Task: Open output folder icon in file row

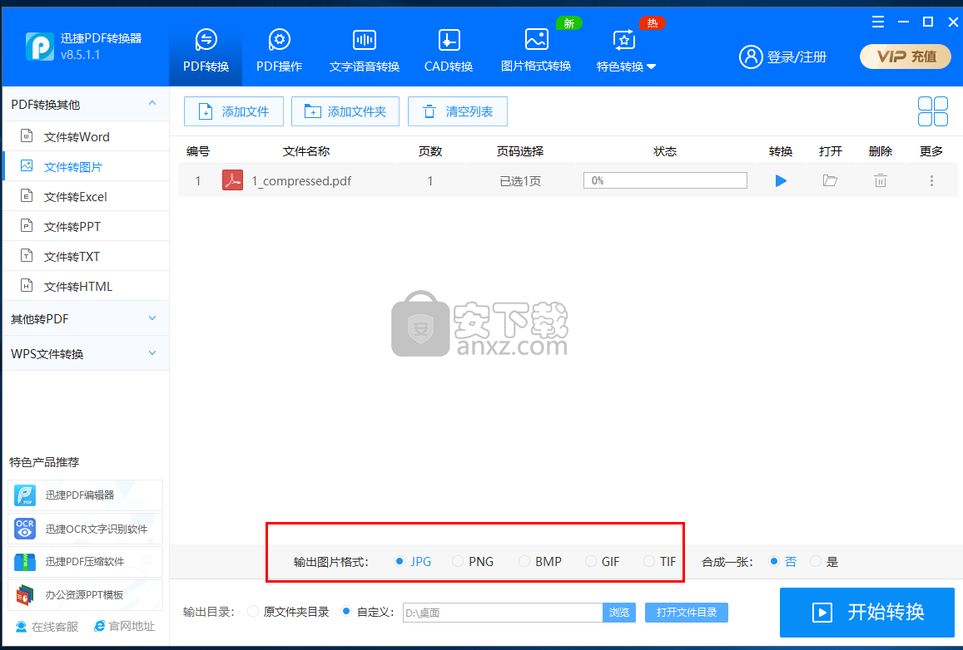Action: click(x=830, y=180)
